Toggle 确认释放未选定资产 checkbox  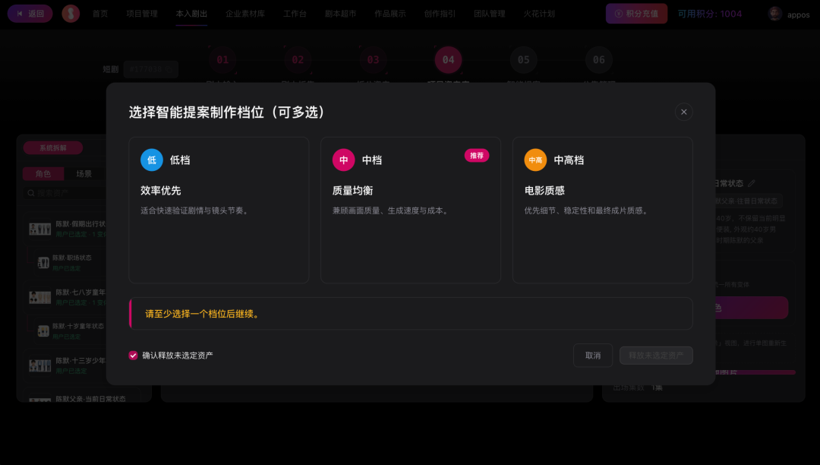[134, 355]
